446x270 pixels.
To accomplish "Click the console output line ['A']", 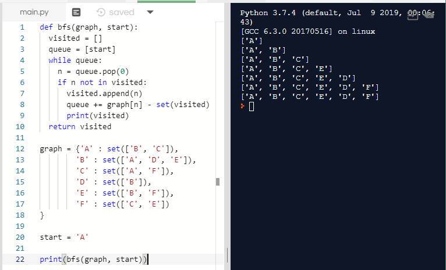I will click(252, 41).
